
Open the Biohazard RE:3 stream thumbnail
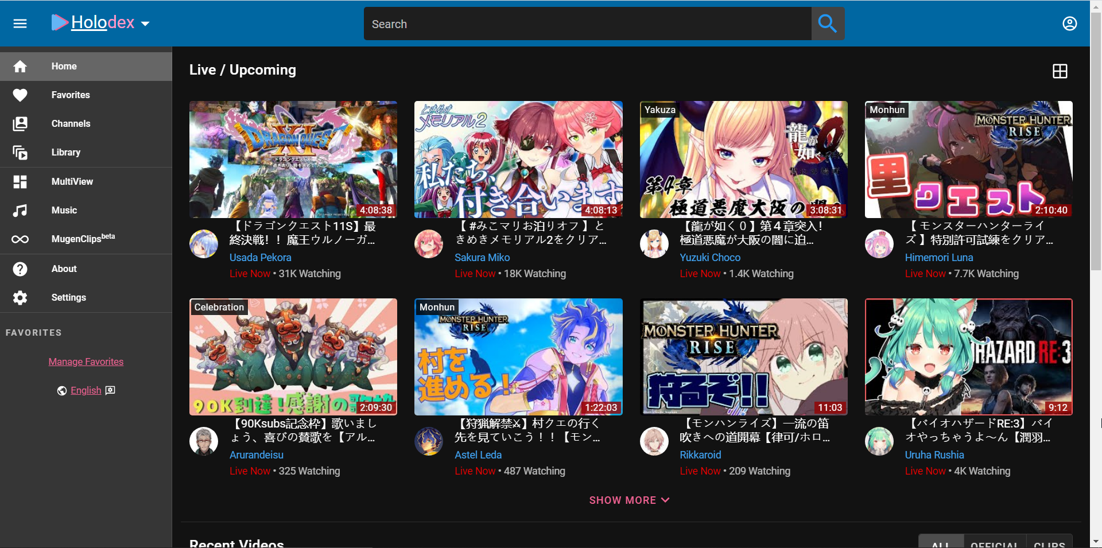[969, 357]
